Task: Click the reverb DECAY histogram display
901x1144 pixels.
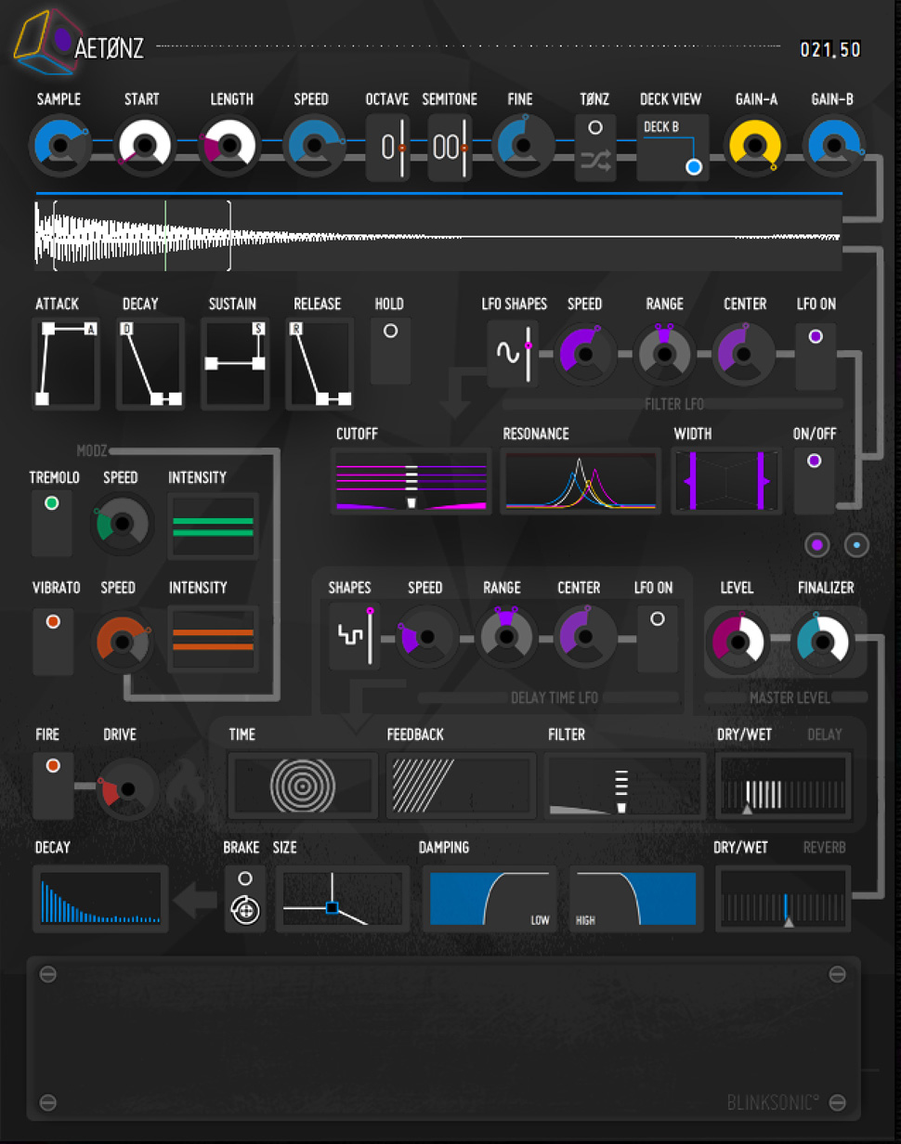Action: (x=99, y=899)
